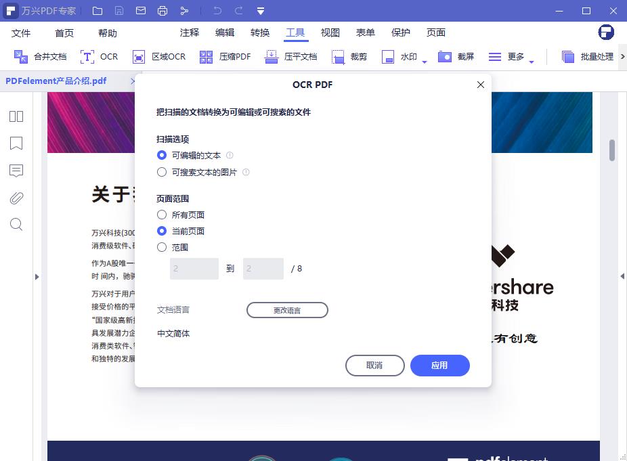
Task: Click the account avatar icon
Action: (606, 32)
